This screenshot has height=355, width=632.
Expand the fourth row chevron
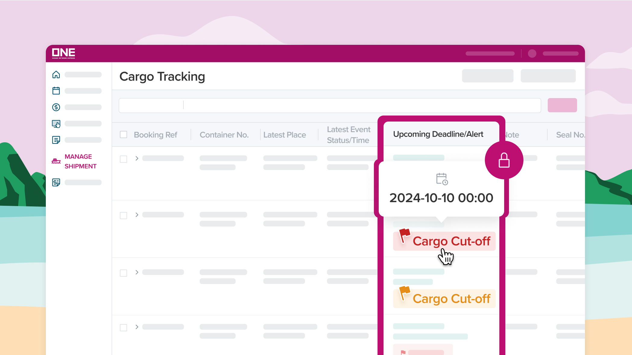click(137, 327)
